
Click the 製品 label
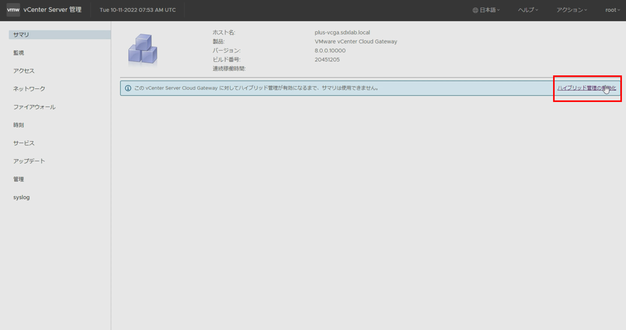218,42
